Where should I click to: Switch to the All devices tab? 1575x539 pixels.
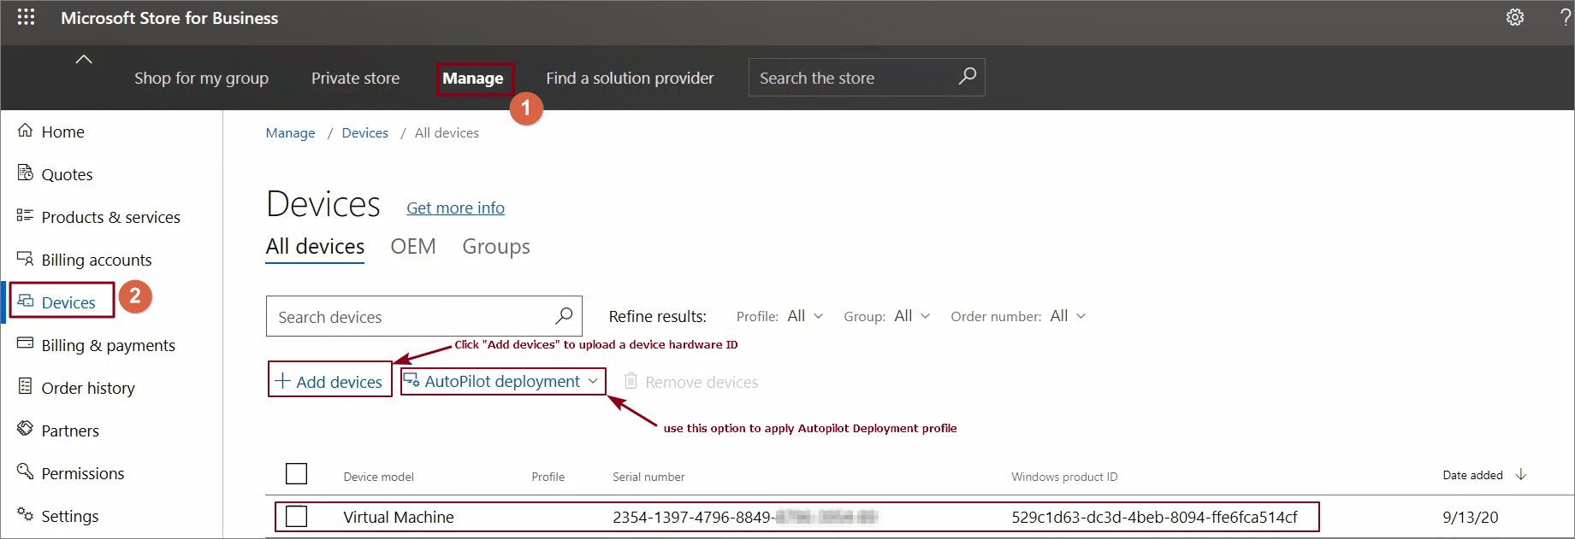coord(315,247)
